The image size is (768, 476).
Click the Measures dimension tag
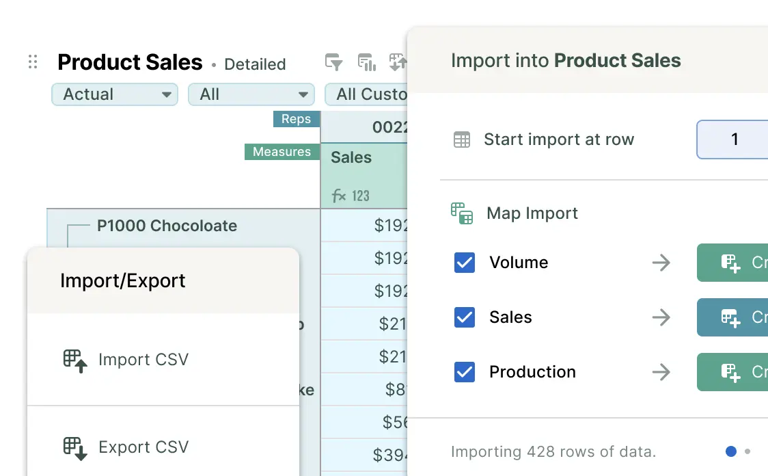coord(282,152)
